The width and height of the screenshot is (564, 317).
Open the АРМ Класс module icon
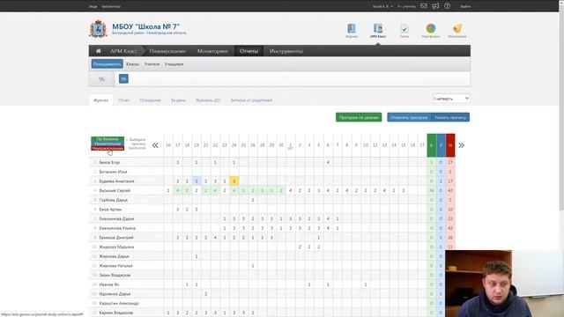378,30
